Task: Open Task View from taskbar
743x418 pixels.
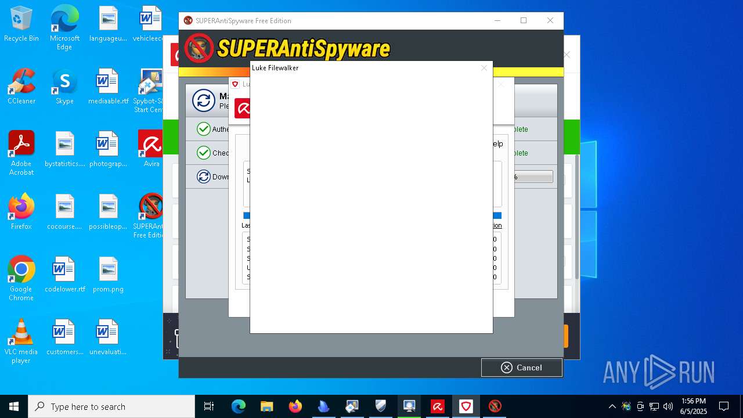Action: point(209,406)
